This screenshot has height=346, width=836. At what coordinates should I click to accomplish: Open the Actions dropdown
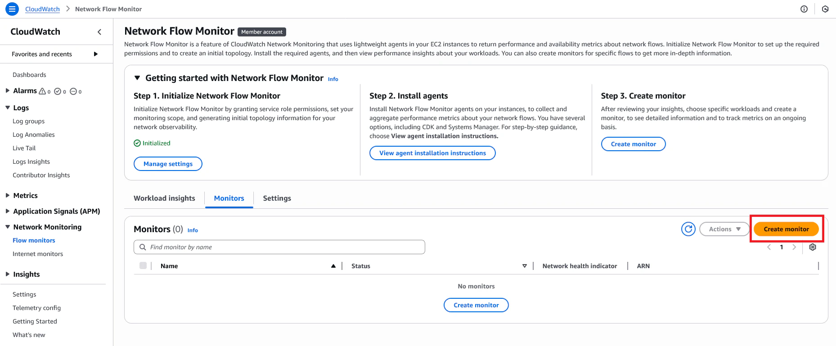(724, 229)
